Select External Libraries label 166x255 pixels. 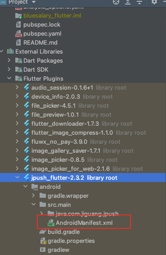39,51
